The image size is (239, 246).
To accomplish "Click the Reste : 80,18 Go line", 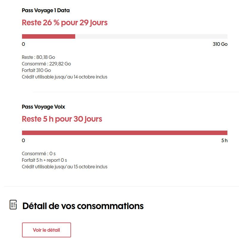I will [38, 57].
